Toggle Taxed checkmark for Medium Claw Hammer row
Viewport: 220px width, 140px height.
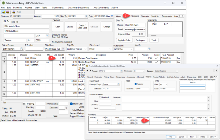pos(157,58)
